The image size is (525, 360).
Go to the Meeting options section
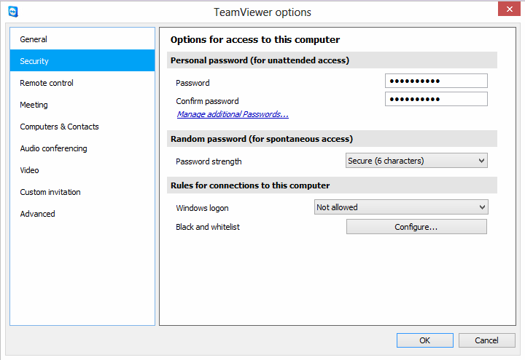click(34, 105)
